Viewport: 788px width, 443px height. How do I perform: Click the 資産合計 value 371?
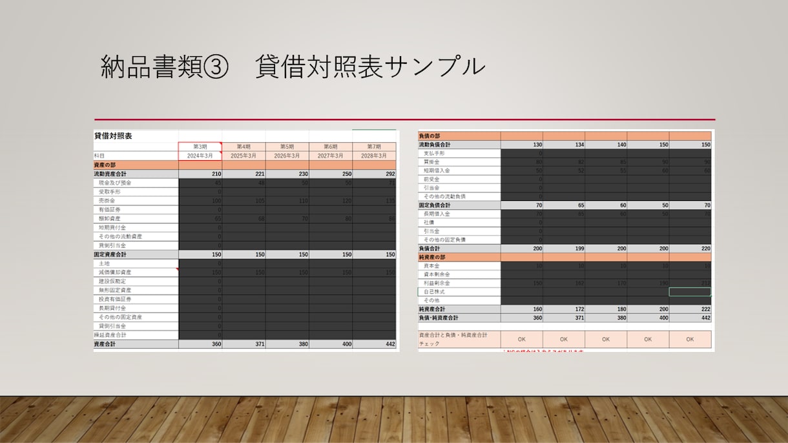[244, 344]
